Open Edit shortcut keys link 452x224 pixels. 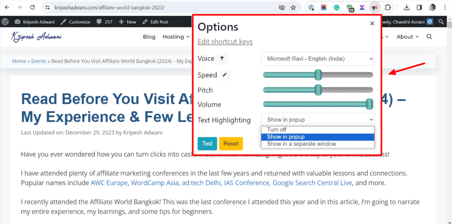point(225,42)
